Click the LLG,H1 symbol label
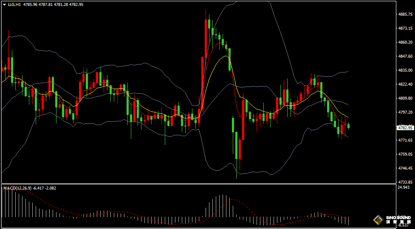The width and height of the screenshot is (415, 229). 14,4
